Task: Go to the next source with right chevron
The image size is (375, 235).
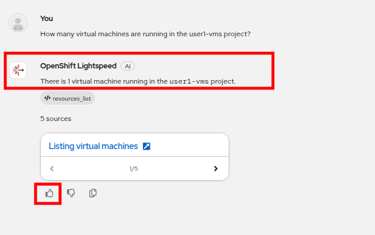Action: pos(216,168)
